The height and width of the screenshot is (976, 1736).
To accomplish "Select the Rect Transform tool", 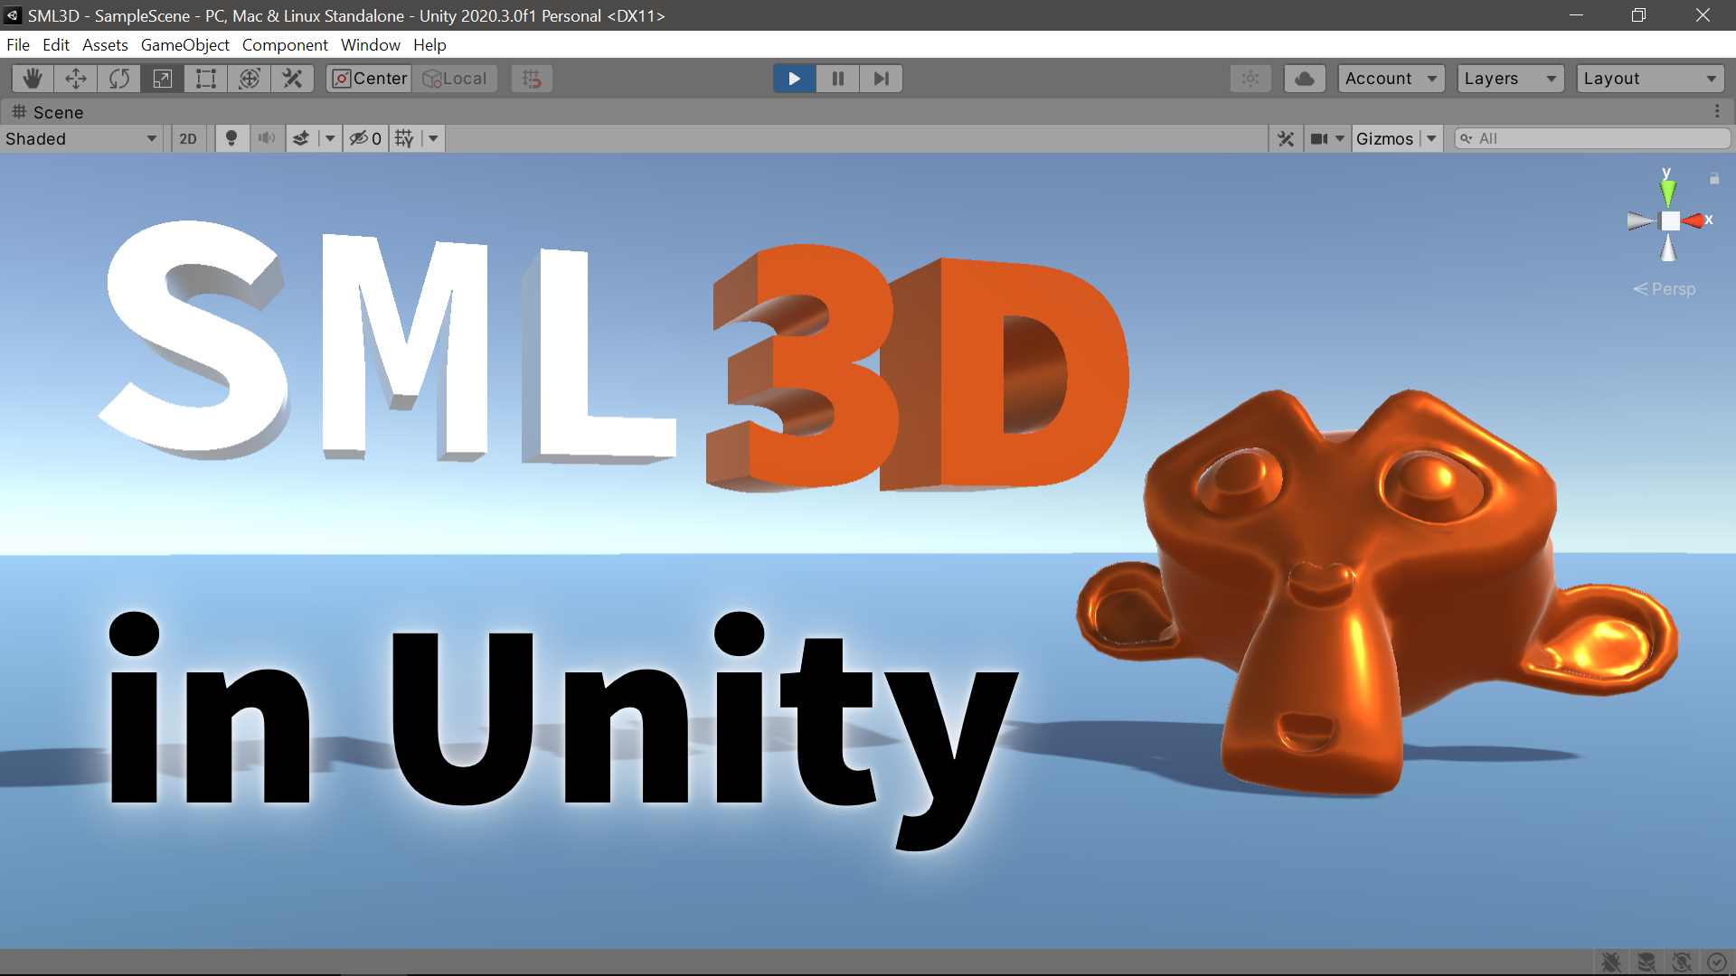I will click(206, 79).
